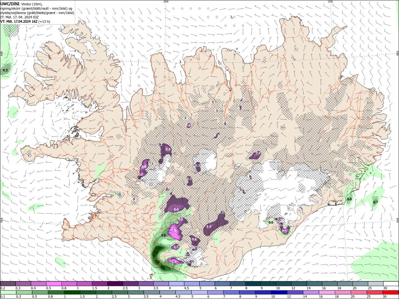The image size is (399, 299).
Task: Select the initial time 'IT: Mið. 17. 04. 2024 03Z'
Action: [20, 17]
